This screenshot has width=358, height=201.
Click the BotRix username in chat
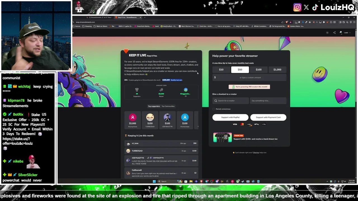(18, 114)
